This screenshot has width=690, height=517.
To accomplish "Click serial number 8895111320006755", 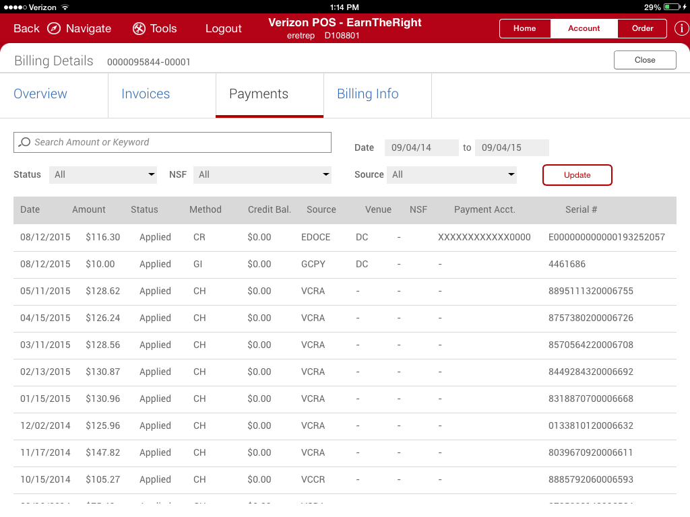I will tap(591, 291).
